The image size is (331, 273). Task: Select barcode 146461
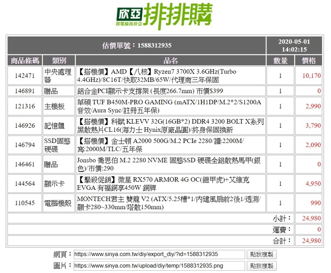tap(25, 164)
